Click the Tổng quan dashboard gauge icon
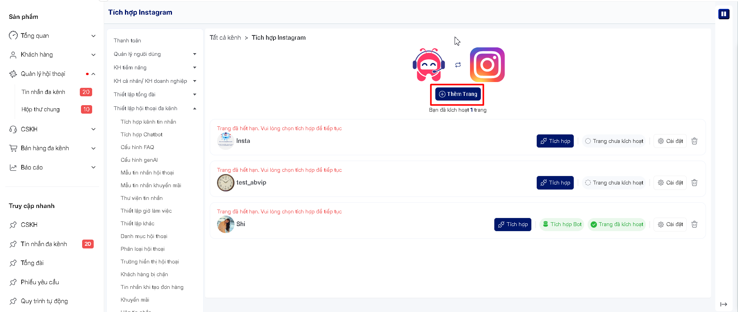Viewport: 738px width, 312px height. point(13,35)
